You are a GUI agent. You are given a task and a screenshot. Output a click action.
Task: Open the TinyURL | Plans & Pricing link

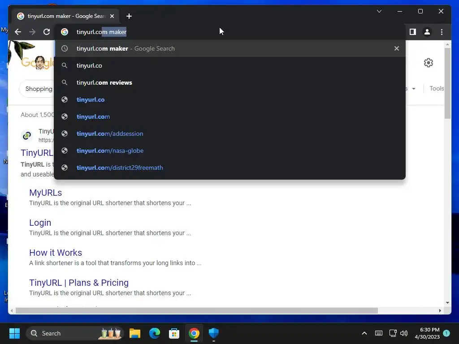pyautogui.click(x=79, y=283)
